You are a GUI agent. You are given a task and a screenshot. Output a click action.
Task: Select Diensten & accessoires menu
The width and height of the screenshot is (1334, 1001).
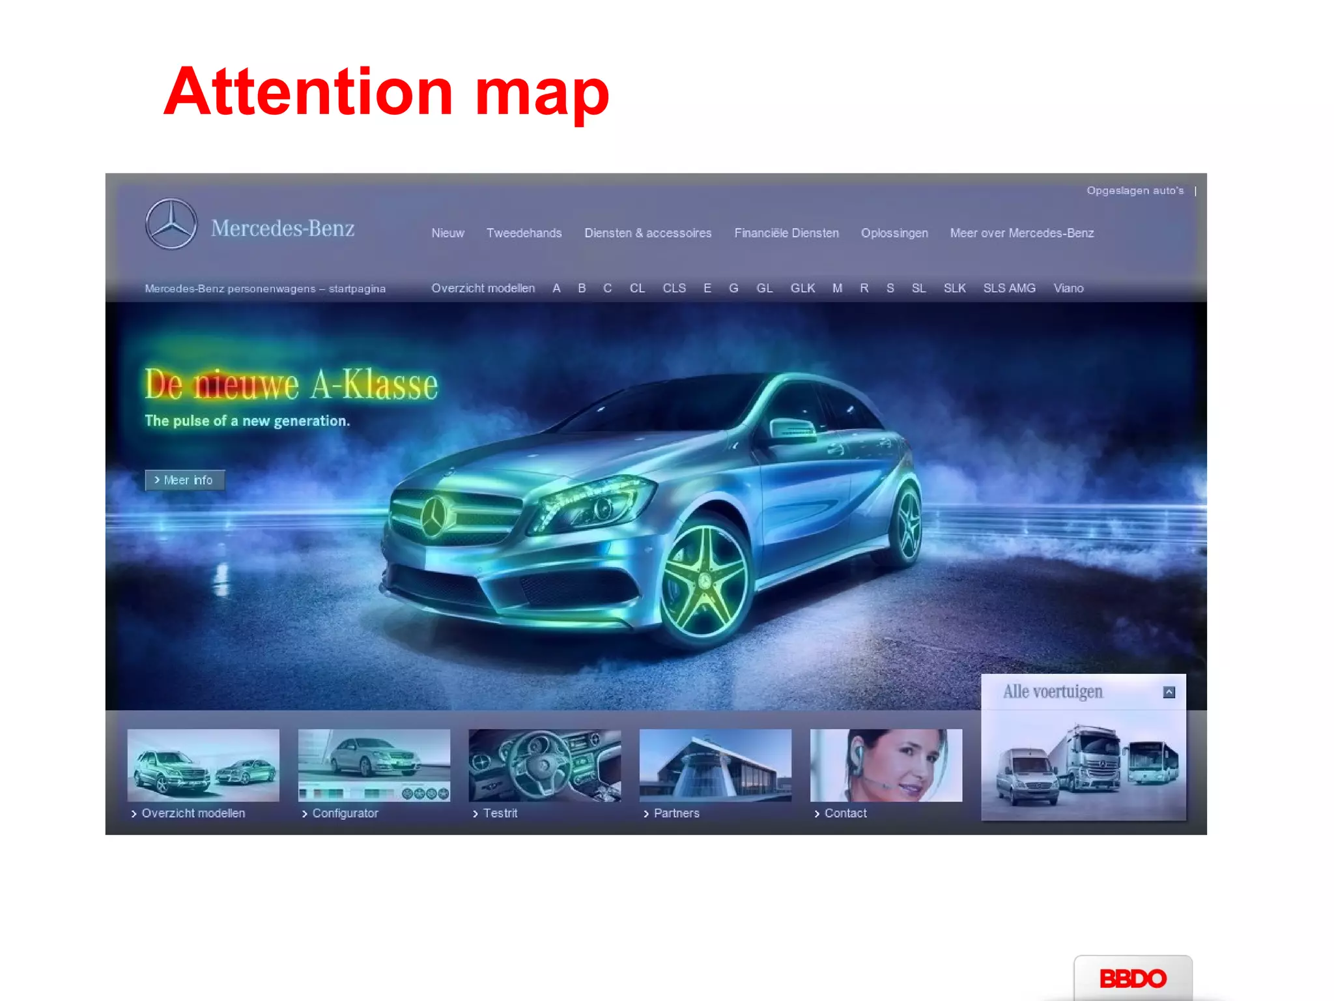point(647,233)
